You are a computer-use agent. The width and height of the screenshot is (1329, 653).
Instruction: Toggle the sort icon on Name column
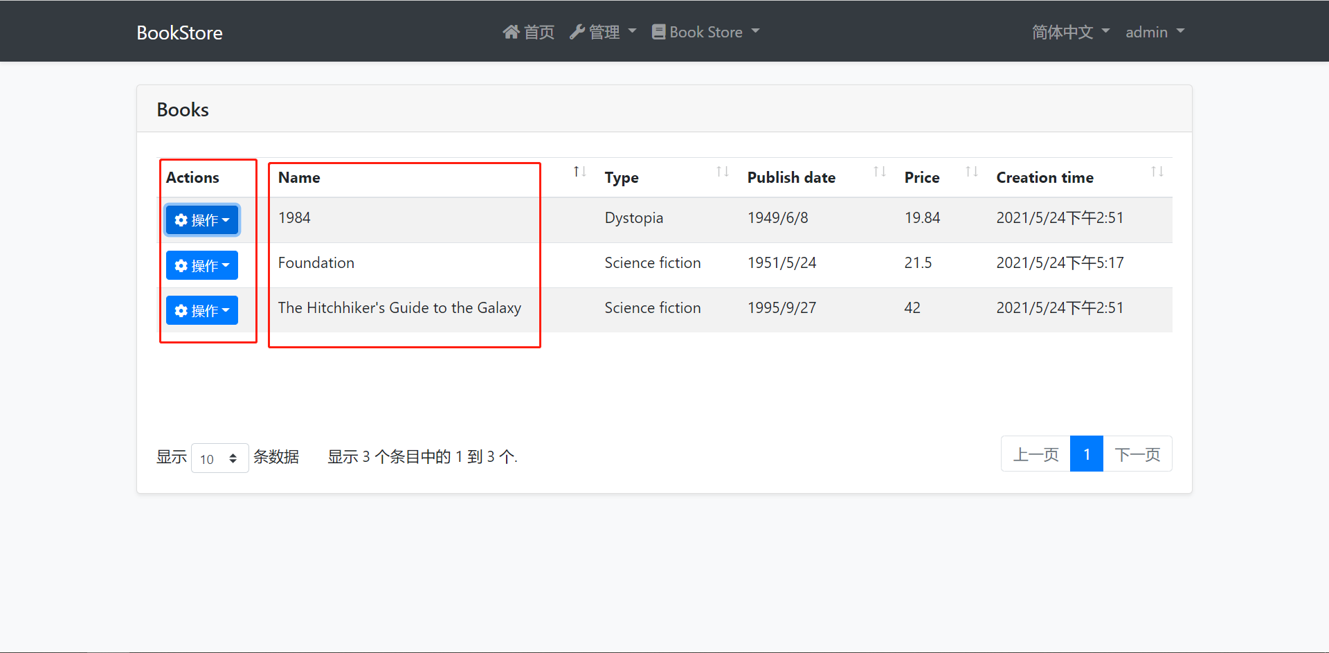[x=581, y=171]
